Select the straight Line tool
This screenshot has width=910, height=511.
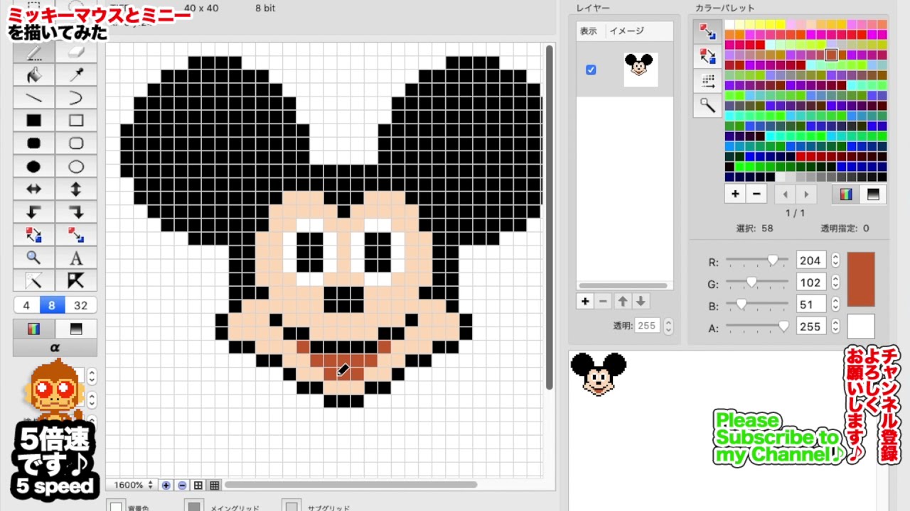click(x=33, y=98)
